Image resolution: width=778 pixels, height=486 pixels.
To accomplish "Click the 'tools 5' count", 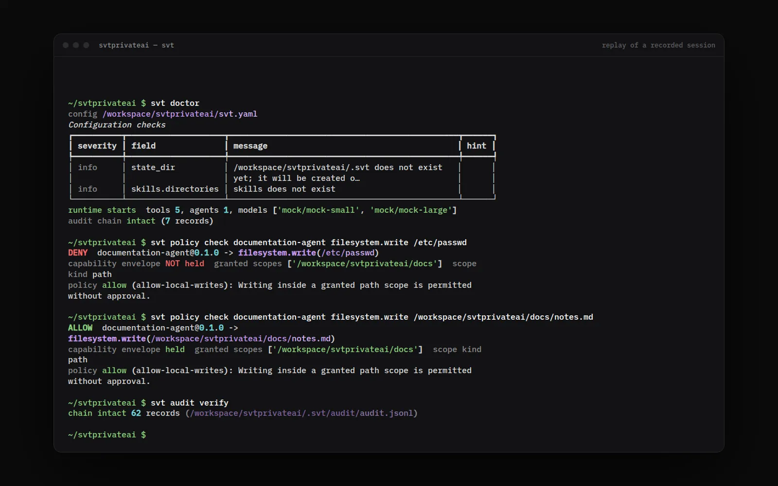I will point(163,210).
